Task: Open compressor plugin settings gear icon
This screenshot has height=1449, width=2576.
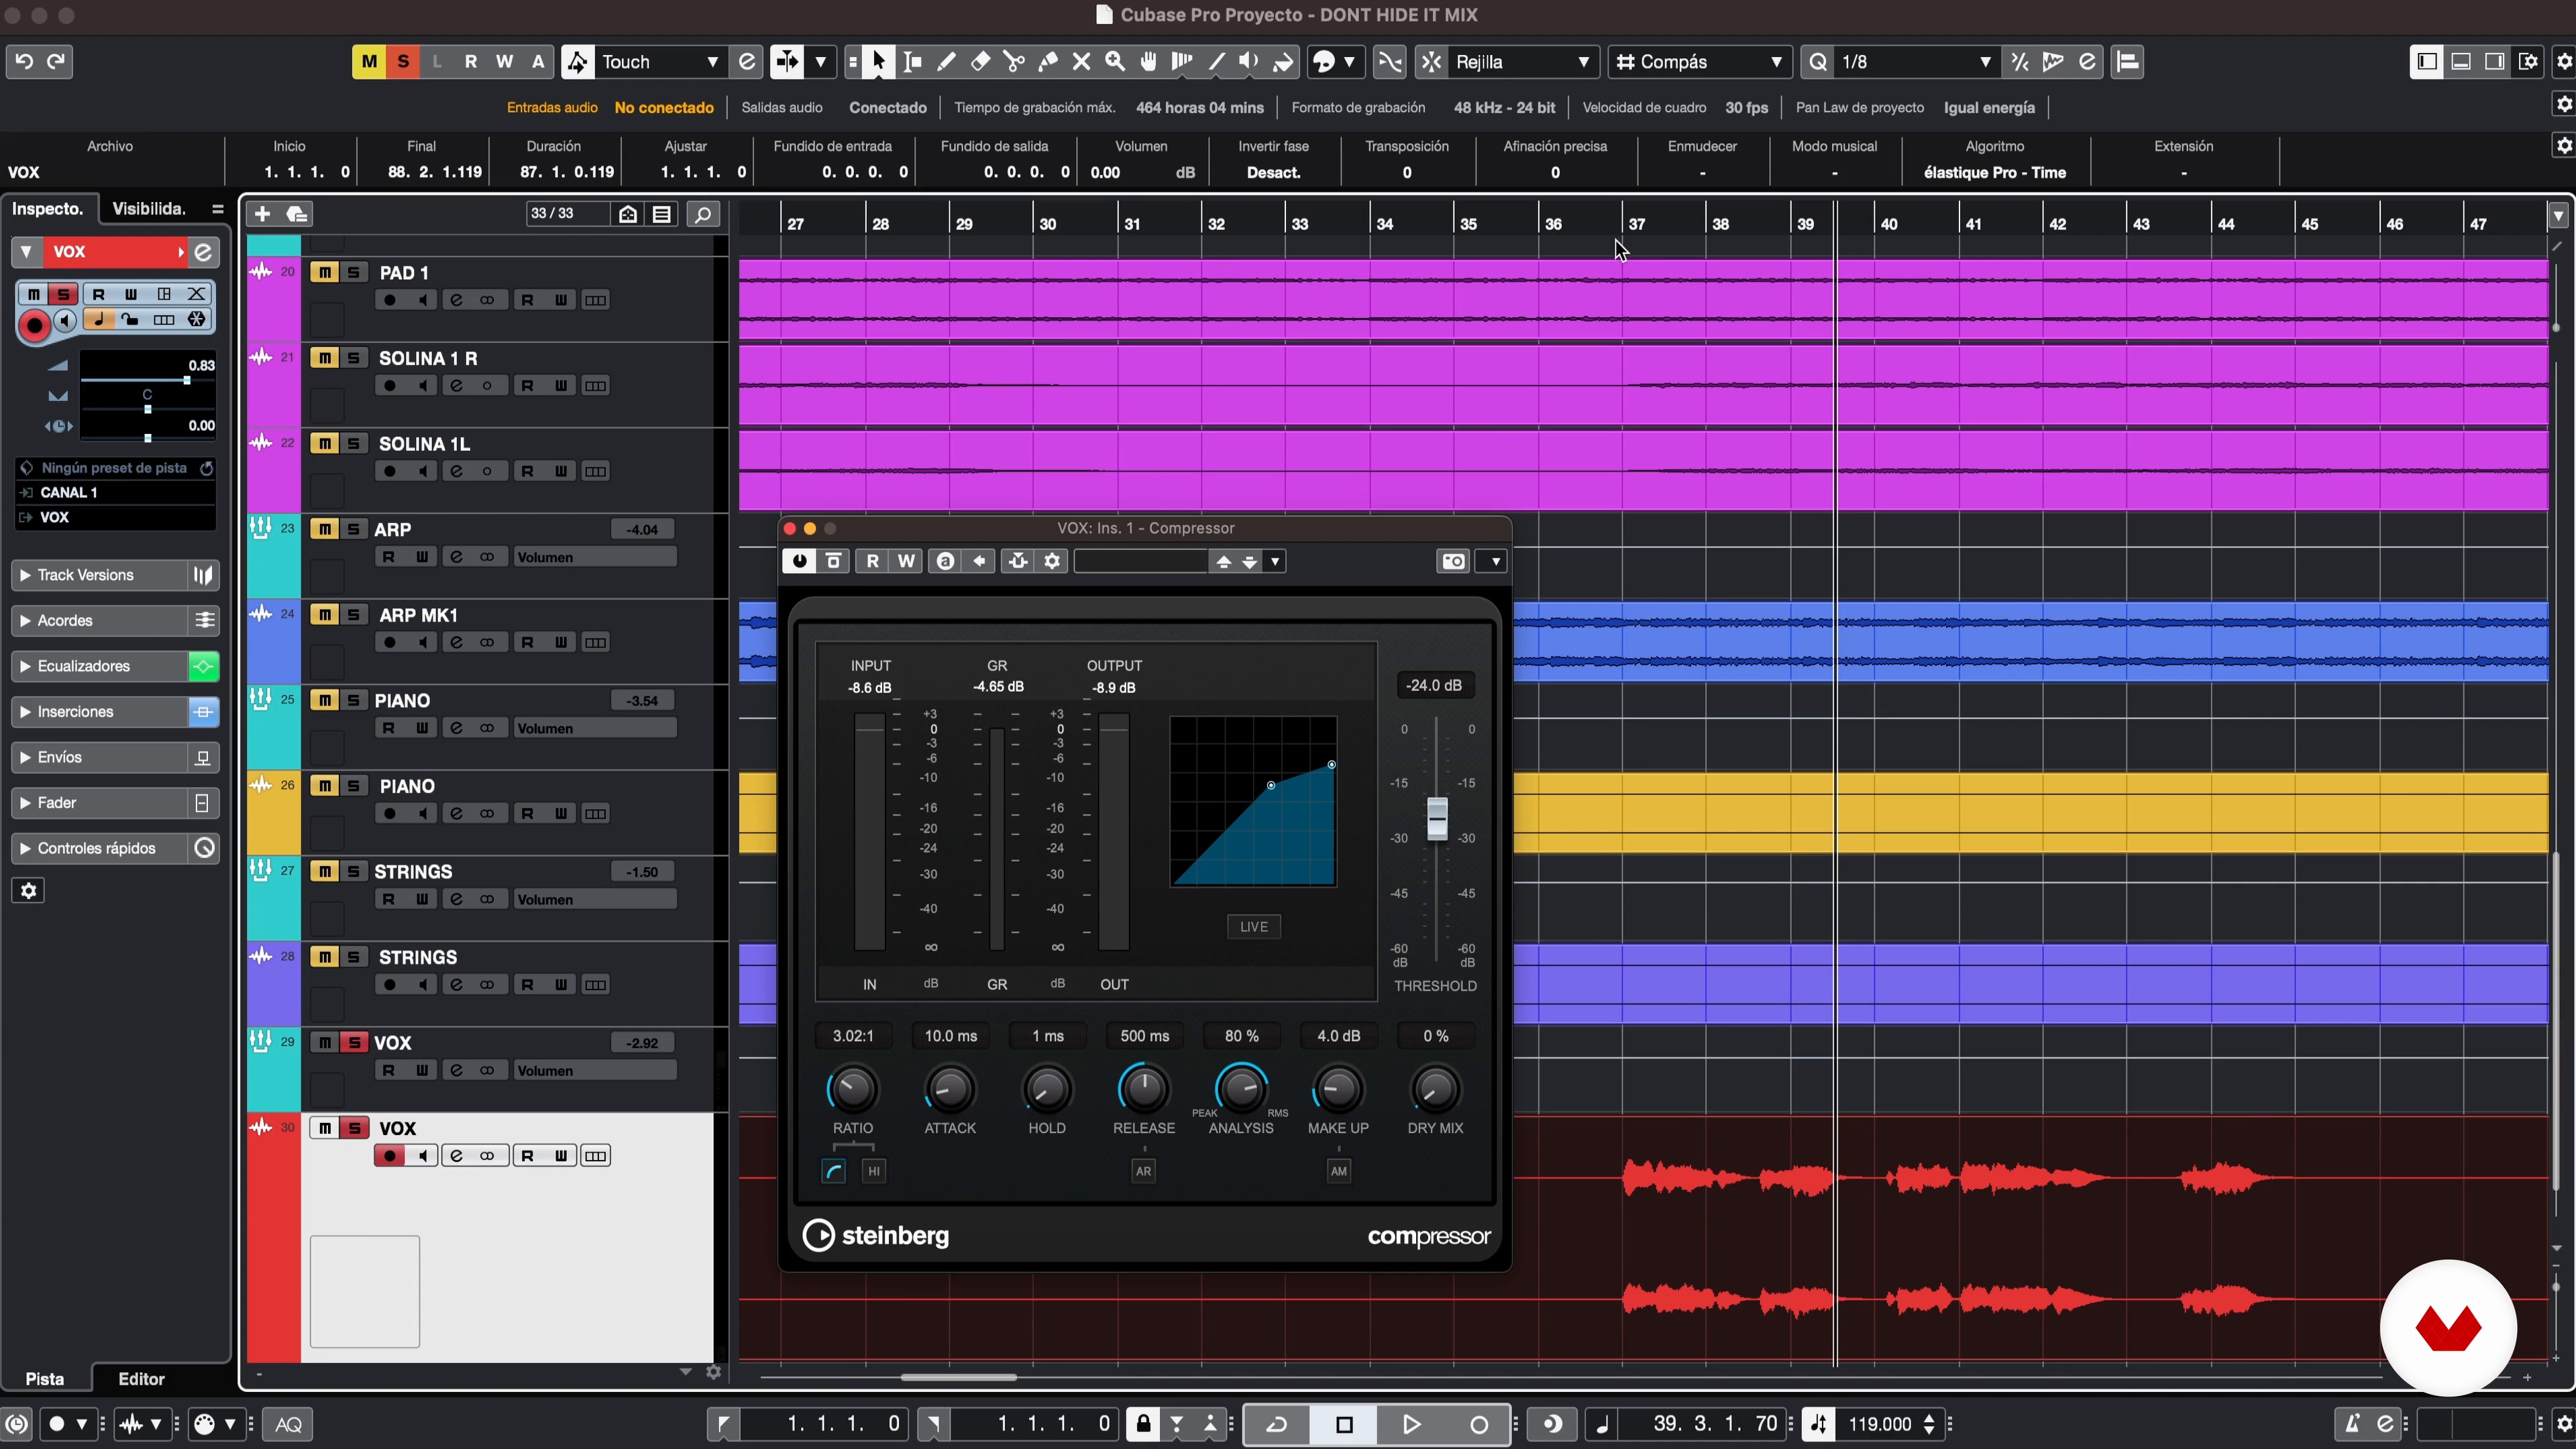Action: [x=1052, y=561]
